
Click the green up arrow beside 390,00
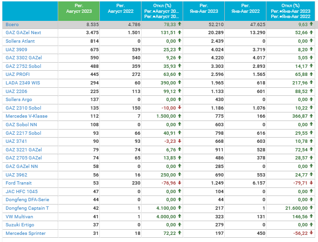click(179, 83)
